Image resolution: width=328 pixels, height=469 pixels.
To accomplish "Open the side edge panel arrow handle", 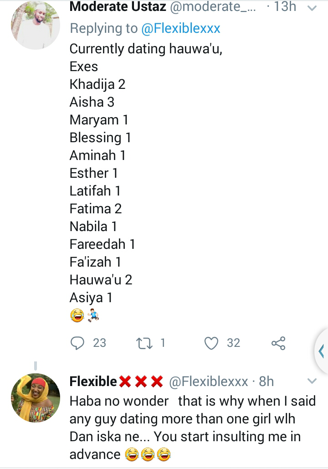I will pos(322,351).
